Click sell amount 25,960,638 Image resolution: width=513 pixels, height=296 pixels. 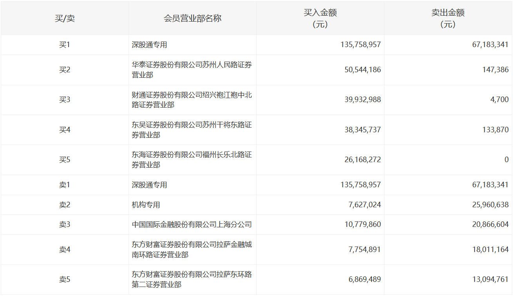coord(490,205)
